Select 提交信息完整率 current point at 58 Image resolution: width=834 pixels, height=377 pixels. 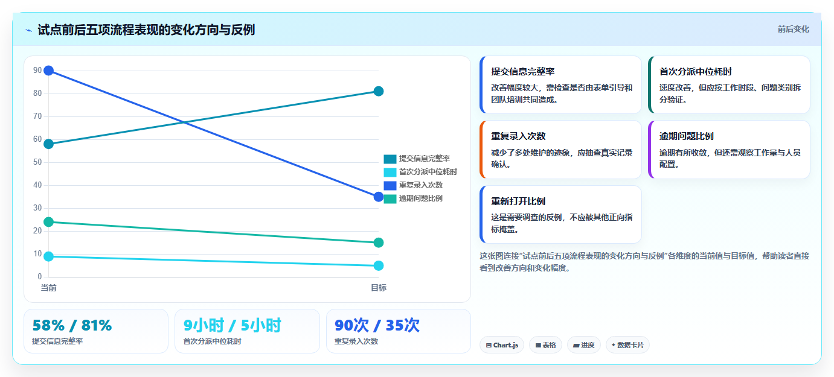tap(49, 144)
